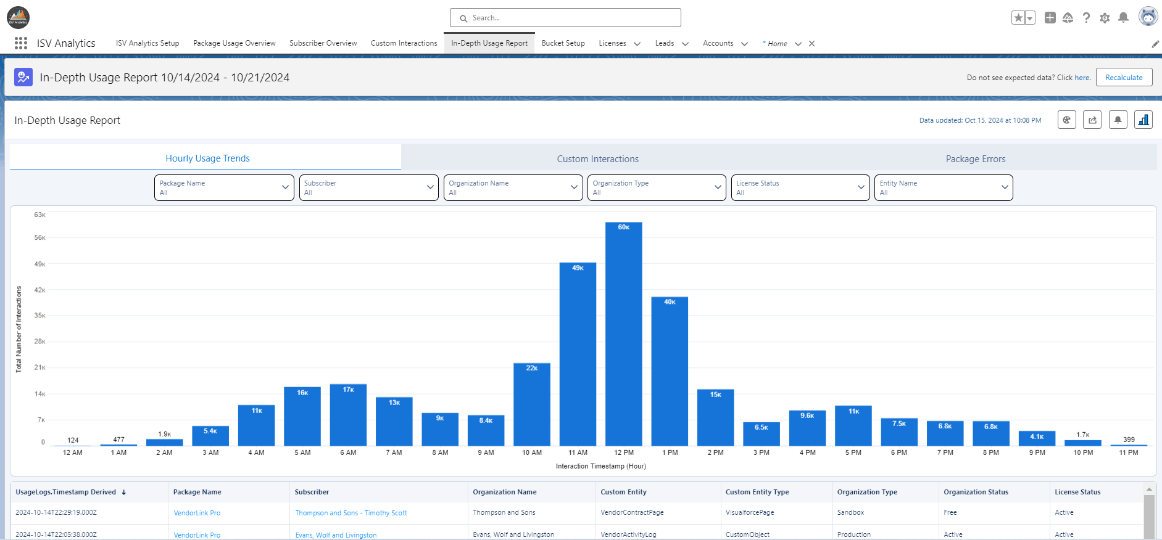
Task: Open Global Actions plus icon
Action: pos(1050,18)
